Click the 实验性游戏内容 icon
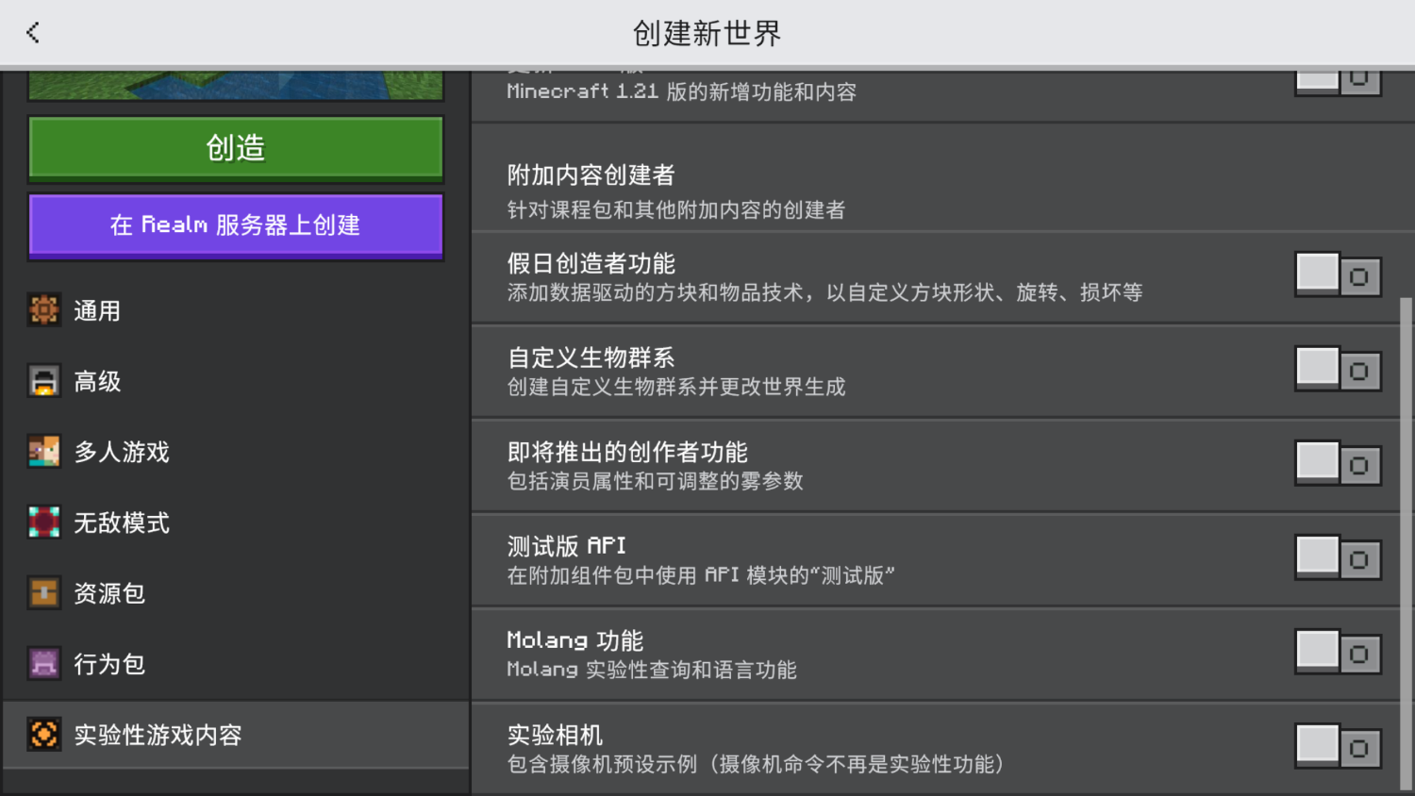The height and width of the screenshot is (796, 1415). click(43, 735)
